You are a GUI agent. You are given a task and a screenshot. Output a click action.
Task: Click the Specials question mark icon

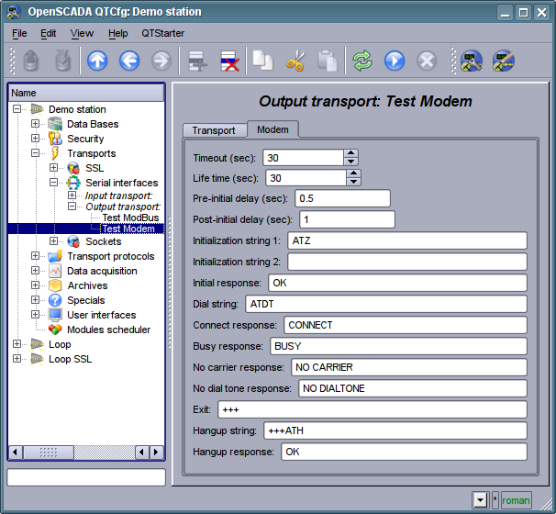point(55,300)
